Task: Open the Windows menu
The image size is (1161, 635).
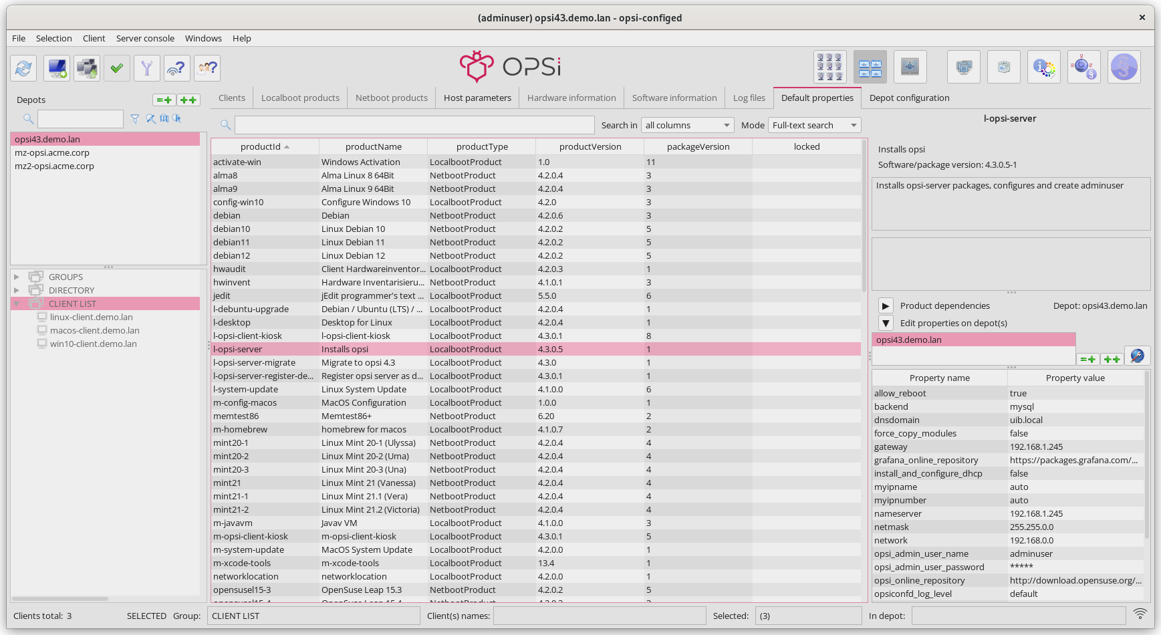Action: (x=203, y=38)
